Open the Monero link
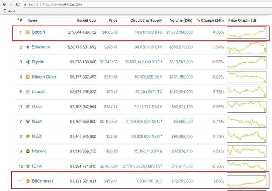This screenshot has height=191, width=272. [39, 151]
